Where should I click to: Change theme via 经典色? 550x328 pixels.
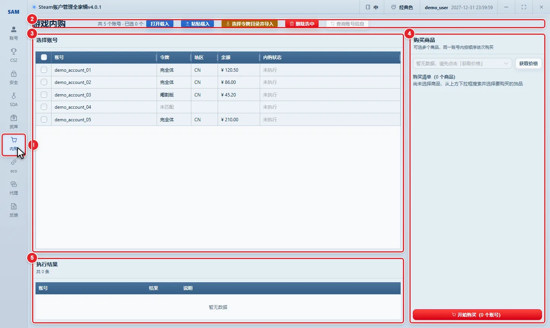(402, 7)
